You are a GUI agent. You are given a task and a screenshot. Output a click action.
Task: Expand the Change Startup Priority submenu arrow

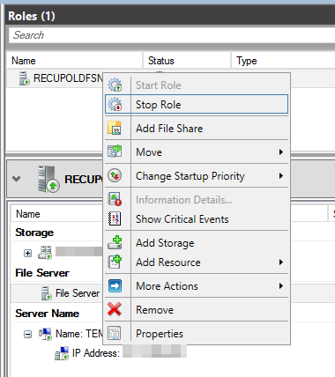click(281, 175)
